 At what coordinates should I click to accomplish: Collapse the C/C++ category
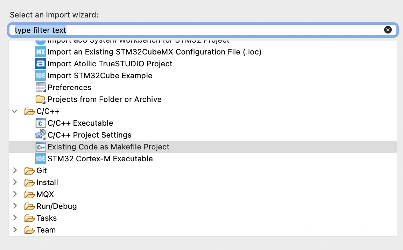click(14, 111)
